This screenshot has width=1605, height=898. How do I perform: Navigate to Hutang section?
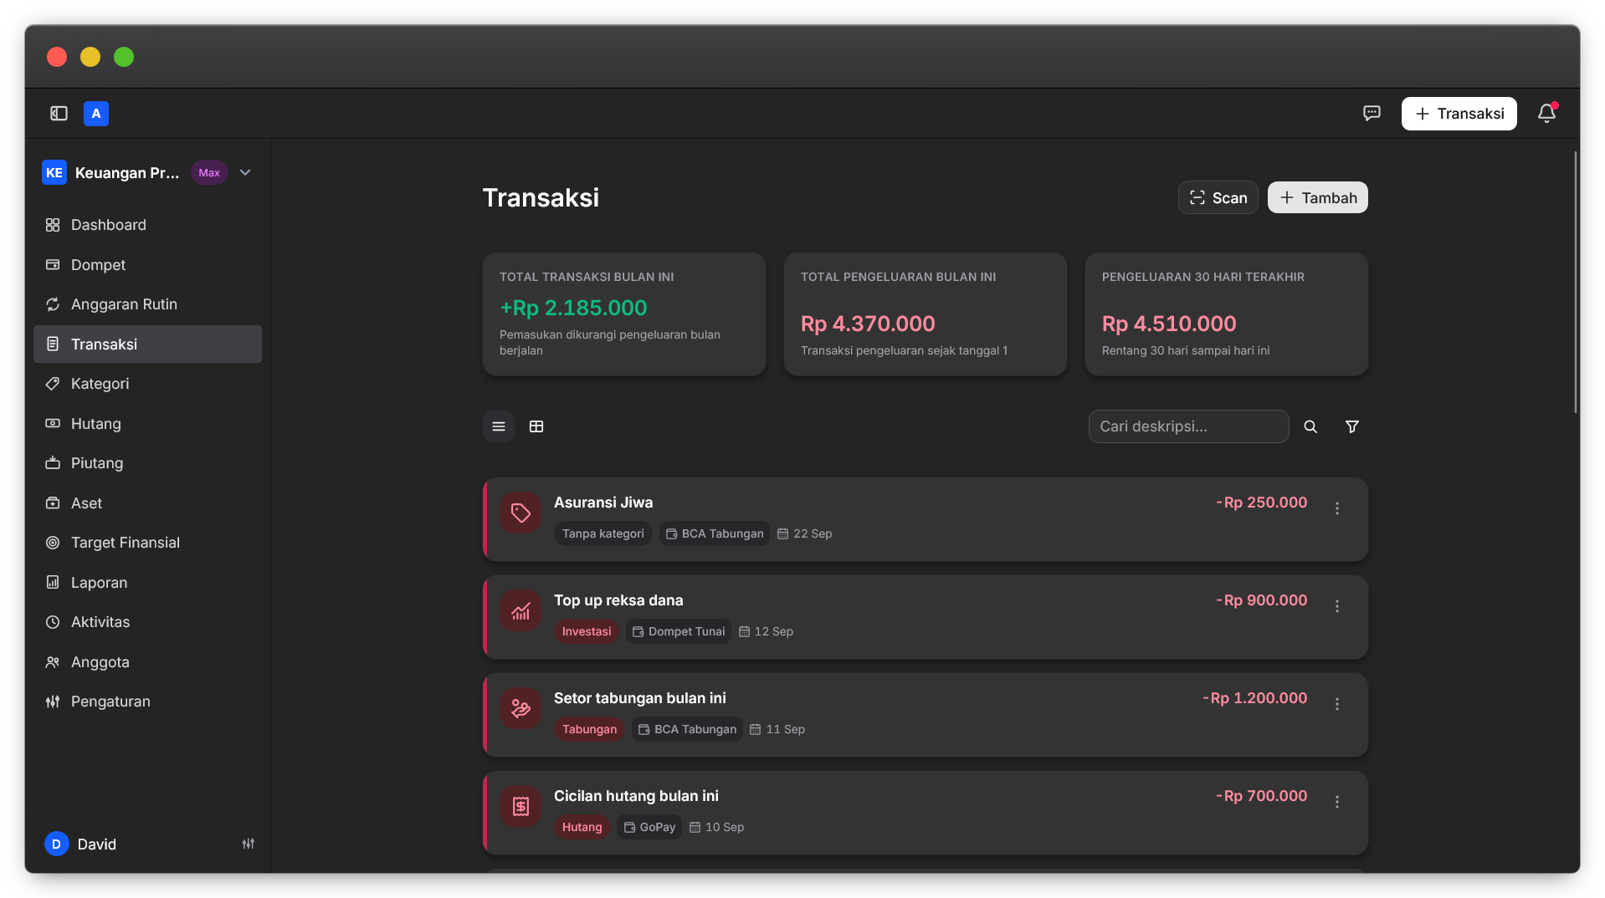point(147,424)
